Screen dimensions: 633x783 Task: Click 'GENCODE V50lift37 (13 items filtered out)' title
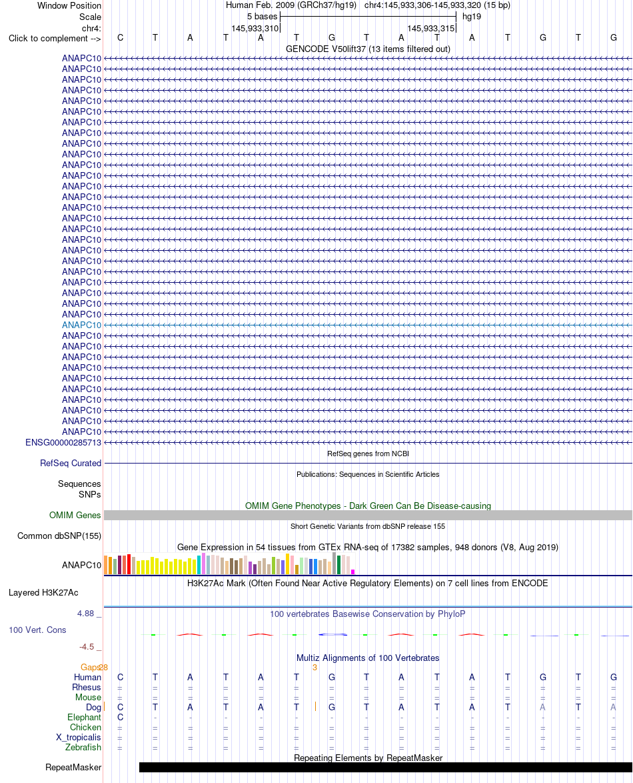[x=368, y=49]
